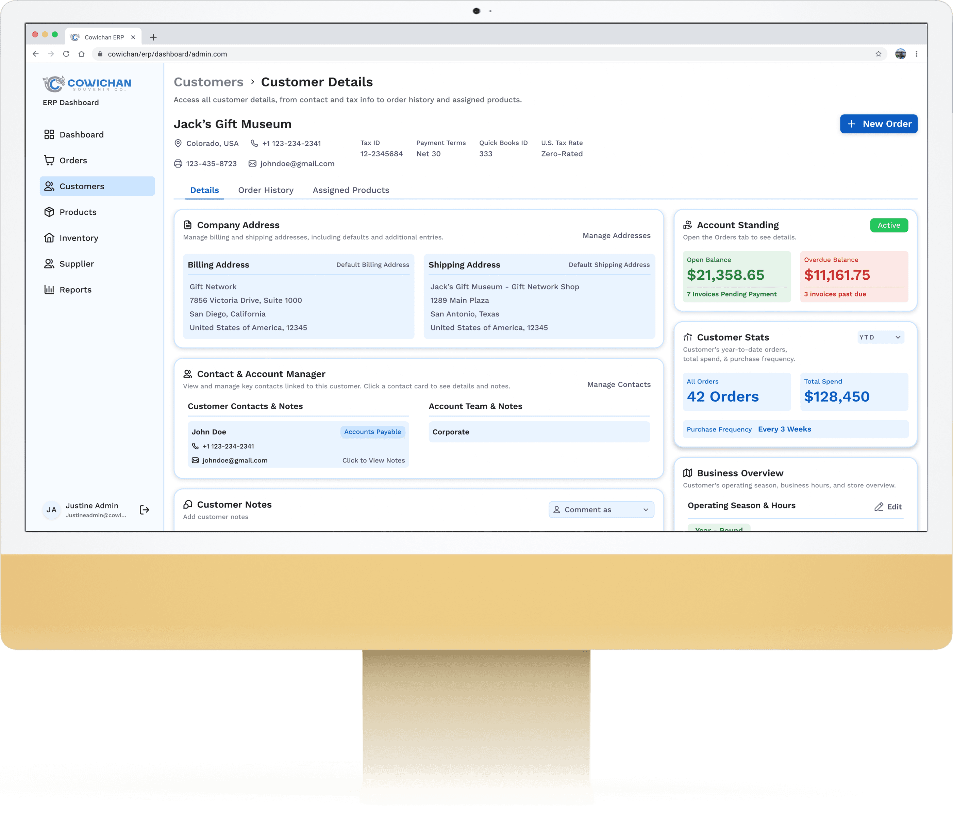This screenshot has height=827, width=953.
Task: Open the John Doe contact card
Action: pos(298,445)
